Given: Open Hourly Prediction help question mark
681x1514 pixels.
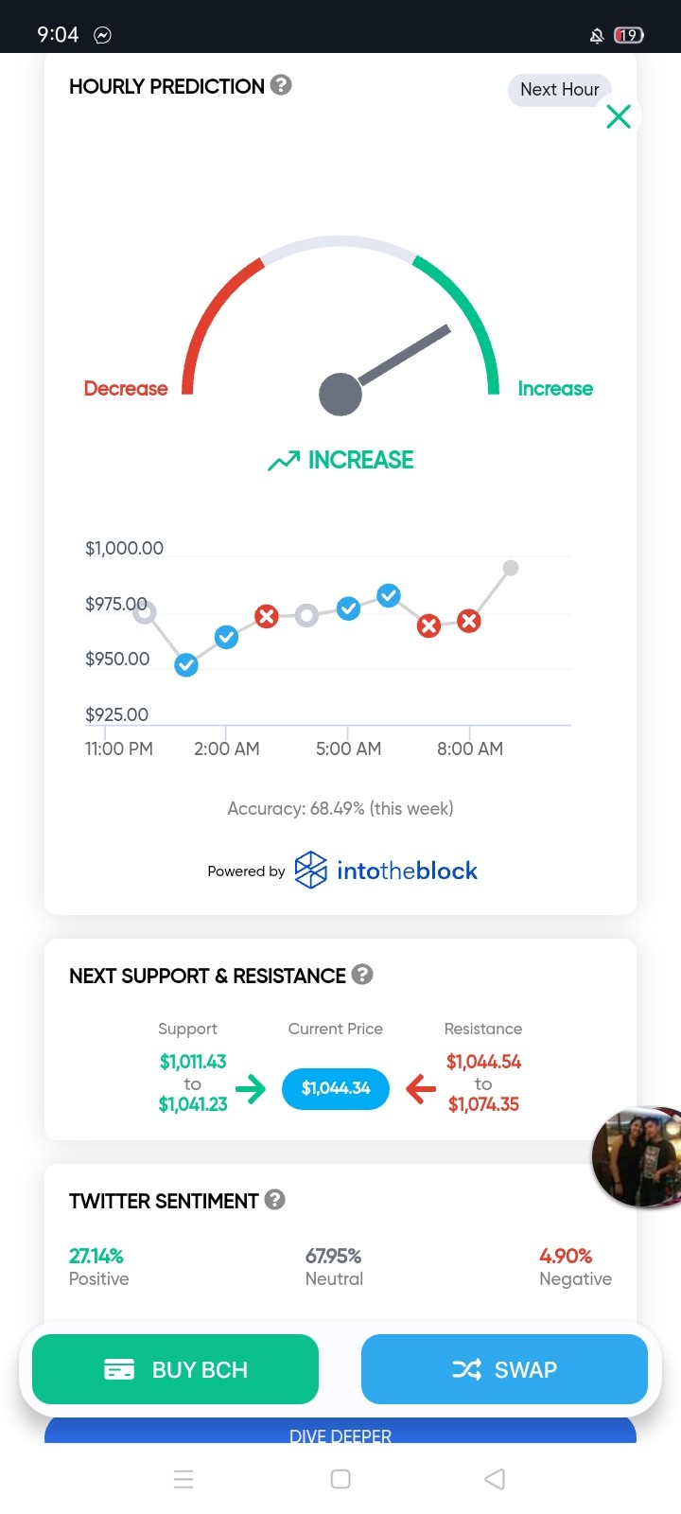Looking at the screenshot, I should [281, 85].
